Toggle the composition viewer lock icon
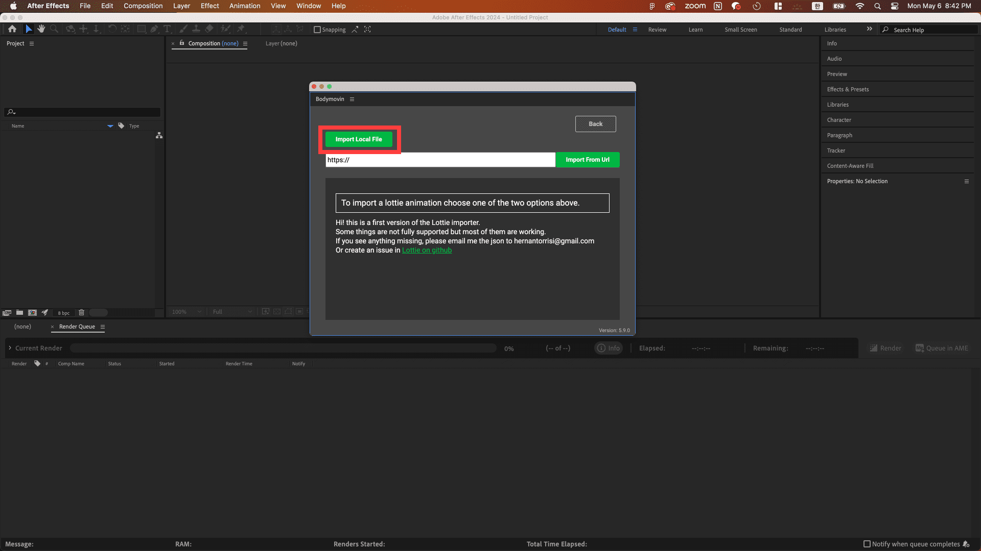The height and width of the screenshot is (551, 981). pos(181,43)
